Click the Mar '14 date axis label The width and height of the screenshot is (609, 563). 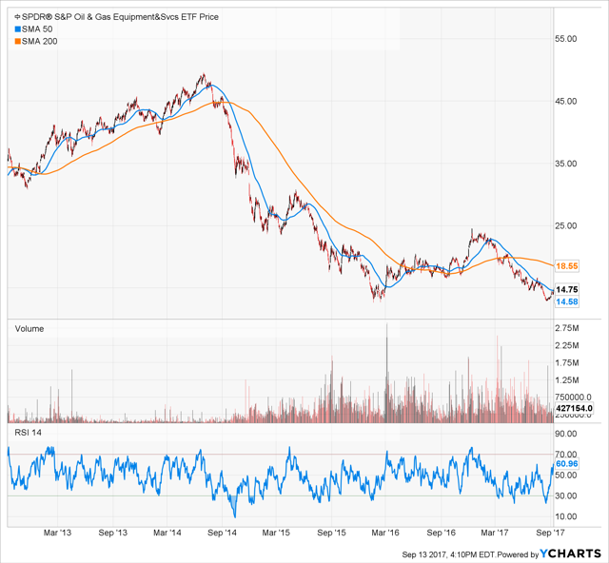(167, 533)
